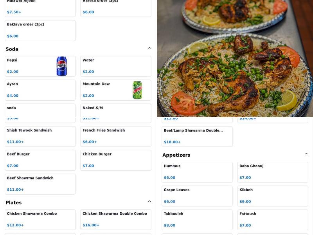
Task: Add Water to the order
Action: 115,66
